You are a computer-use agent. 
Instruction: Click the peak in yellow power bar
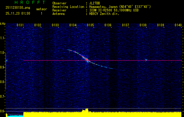85,111
